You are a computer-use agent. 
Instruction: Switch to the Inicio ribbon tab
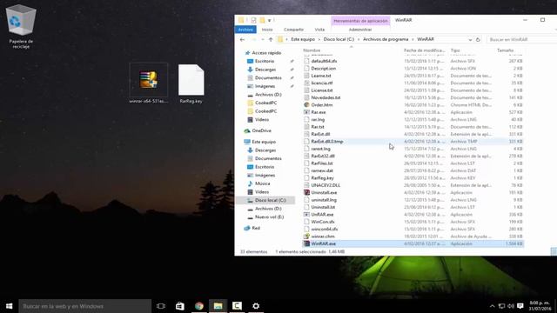[267, 30]
